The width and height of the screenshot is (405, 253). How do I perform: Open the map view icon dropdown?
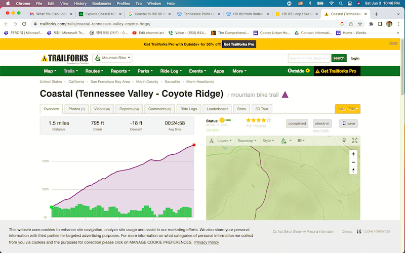pos(301,141)
